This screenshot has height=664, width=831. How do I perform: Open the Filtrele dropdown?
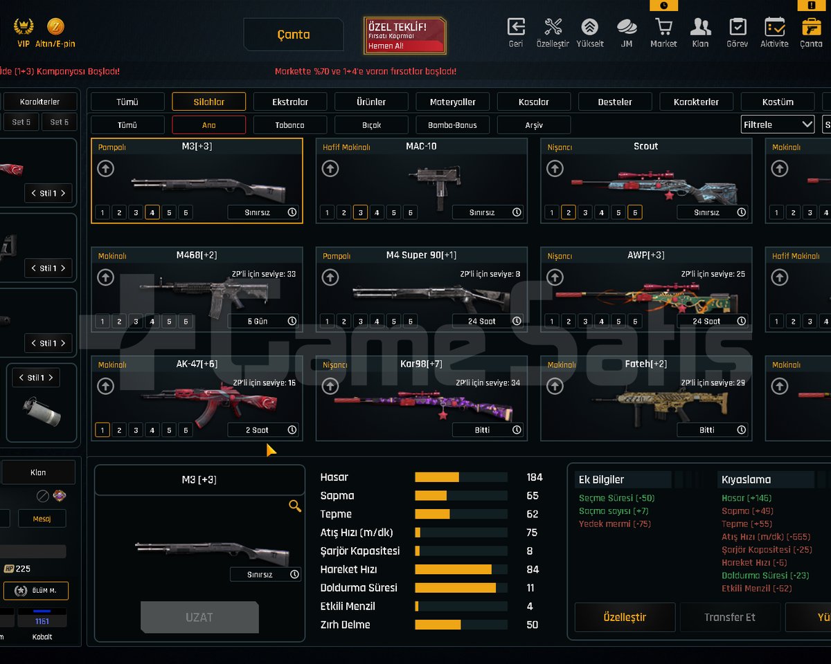778,124
